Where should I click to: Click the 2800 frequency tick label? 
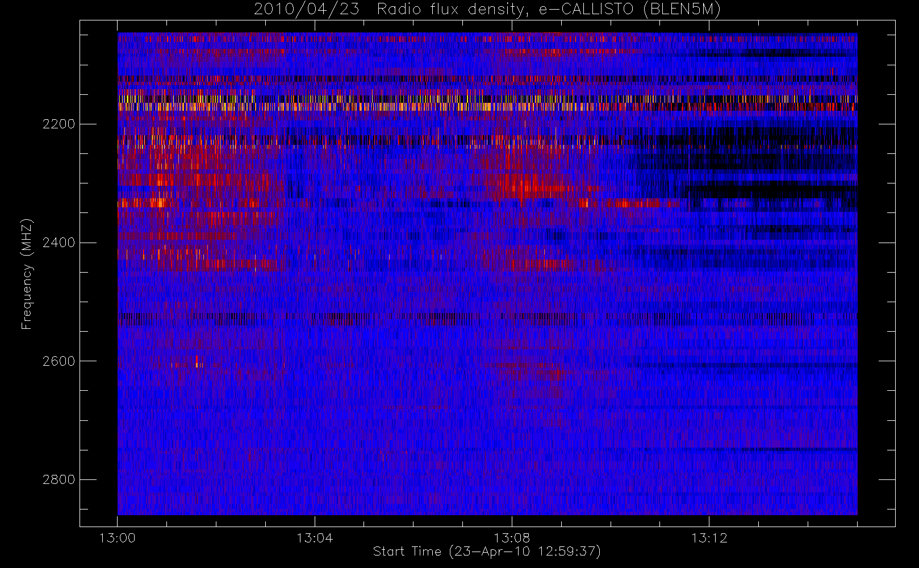pyautogui.click(x=59, y=479)
